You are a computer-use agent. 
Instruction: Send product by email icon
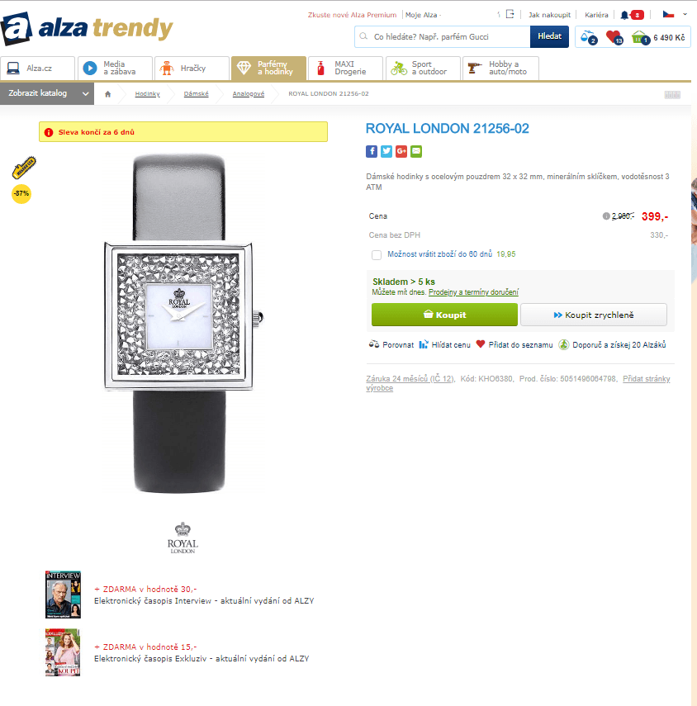point(416,151)
